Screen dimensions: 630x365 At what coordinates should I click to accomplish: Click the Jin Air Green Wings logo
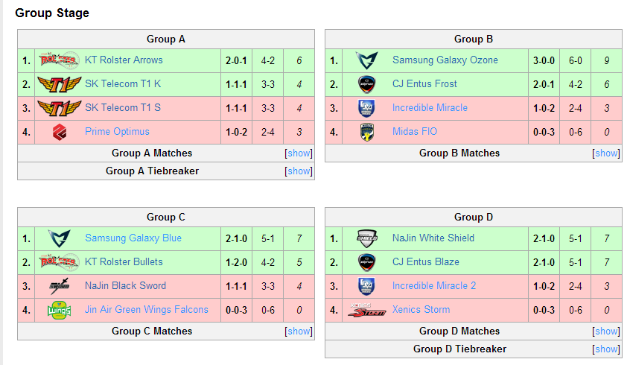click(59, 310)
